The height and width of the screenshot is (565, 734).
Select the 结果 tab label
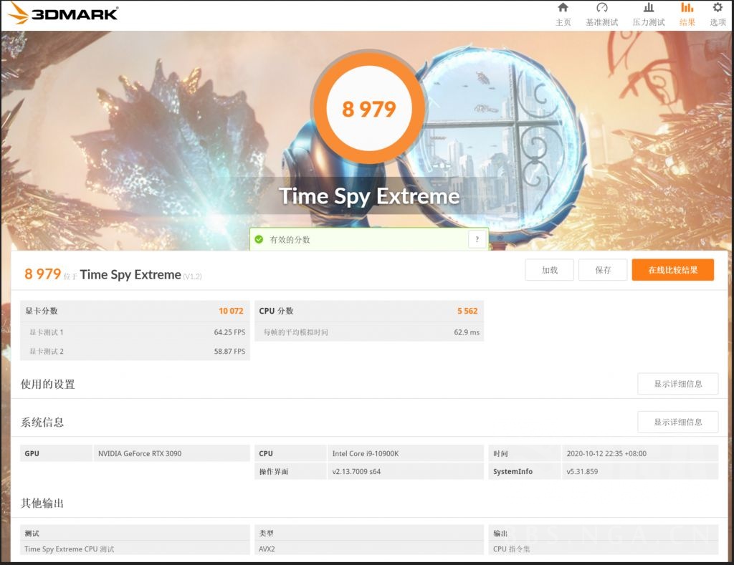687,22
